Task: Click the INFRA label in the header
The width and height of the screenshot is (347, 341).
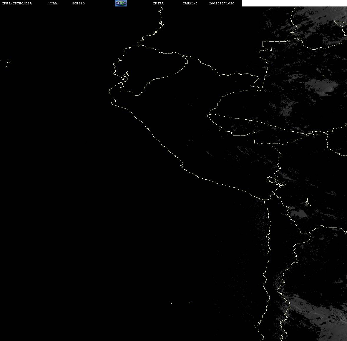Action: [158, 3]
